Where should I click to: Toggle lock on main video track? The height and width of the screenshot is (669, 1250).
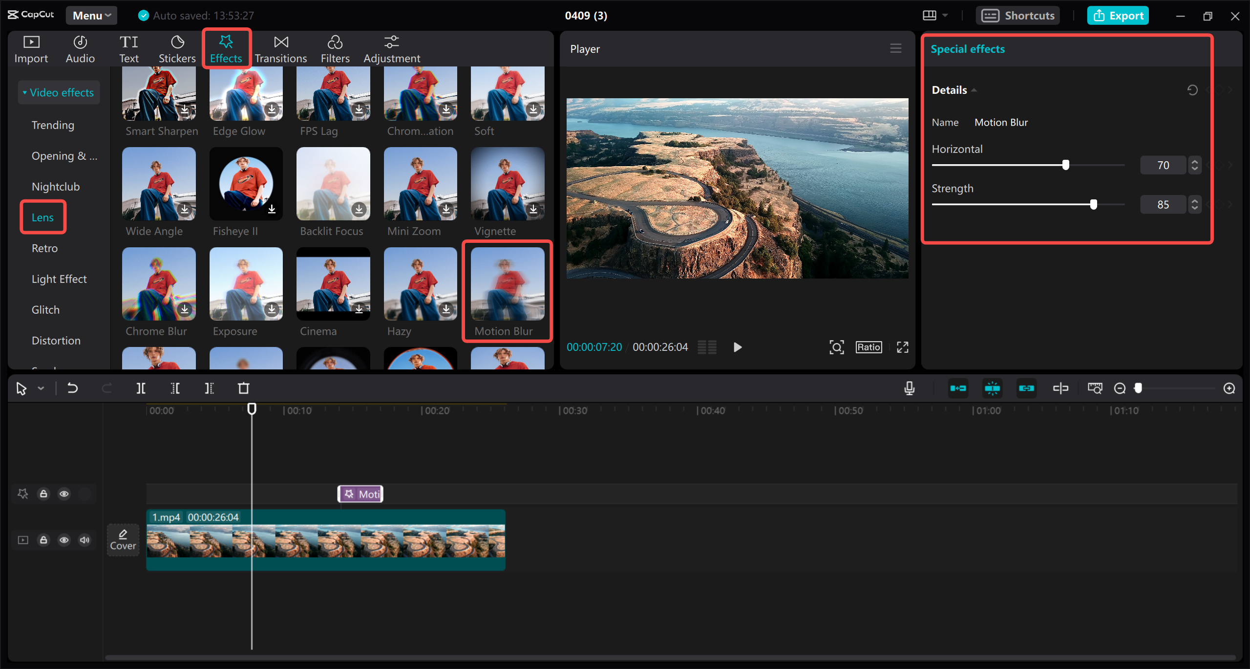click(44, 540)
